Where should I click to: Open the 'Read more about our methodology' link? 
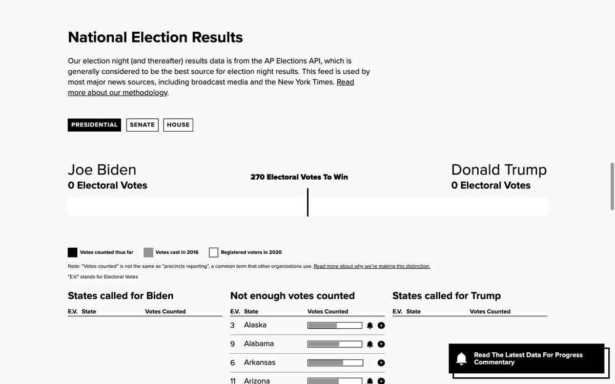pyautogui.click(x=118, y=93)
